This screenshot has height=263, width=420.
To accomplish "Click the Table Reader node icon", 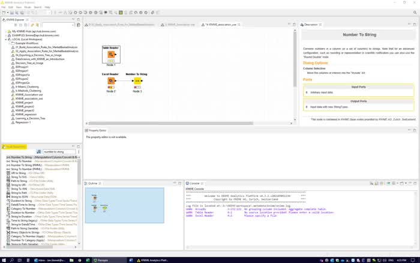I will tap(111, 55).
